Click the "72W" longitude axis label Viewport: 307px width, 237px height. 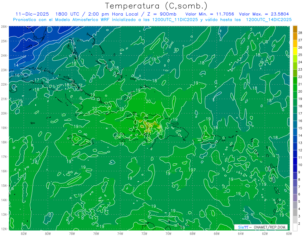(x=144, y=233)
